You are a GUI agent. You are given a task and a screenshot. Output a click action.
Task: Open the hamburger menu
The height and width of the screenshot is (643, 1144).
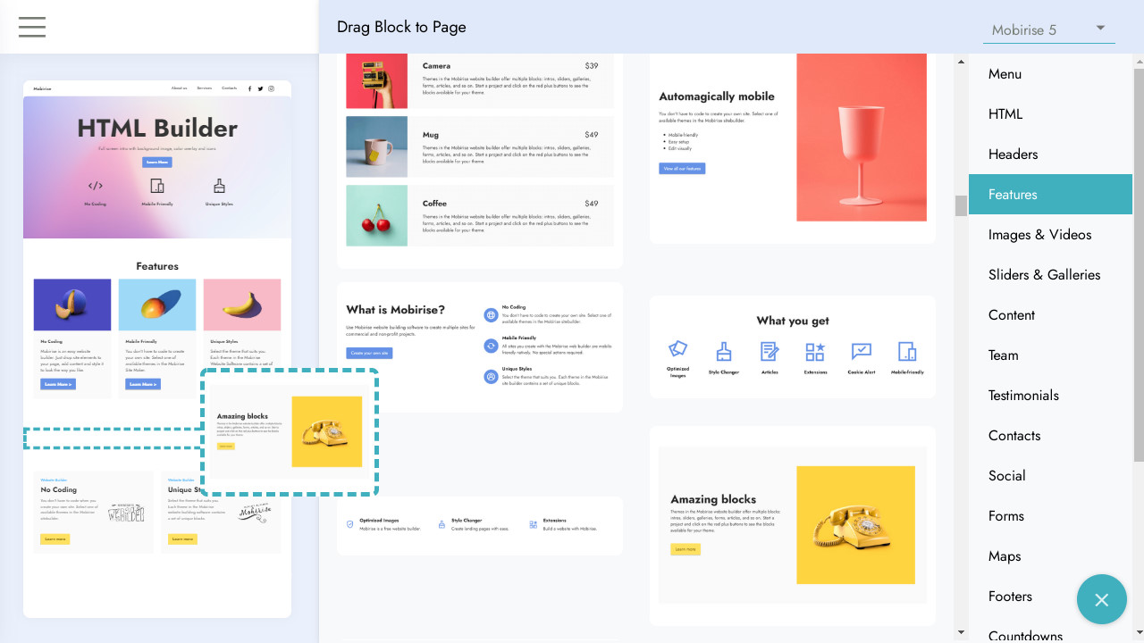tap(31, 27)
